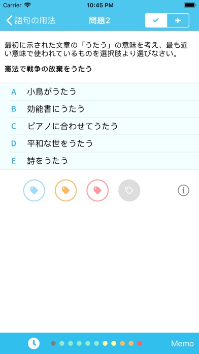Choose answer A 小鳥がうたう
Screen dimensions: 199x354
tap(99, 92)
